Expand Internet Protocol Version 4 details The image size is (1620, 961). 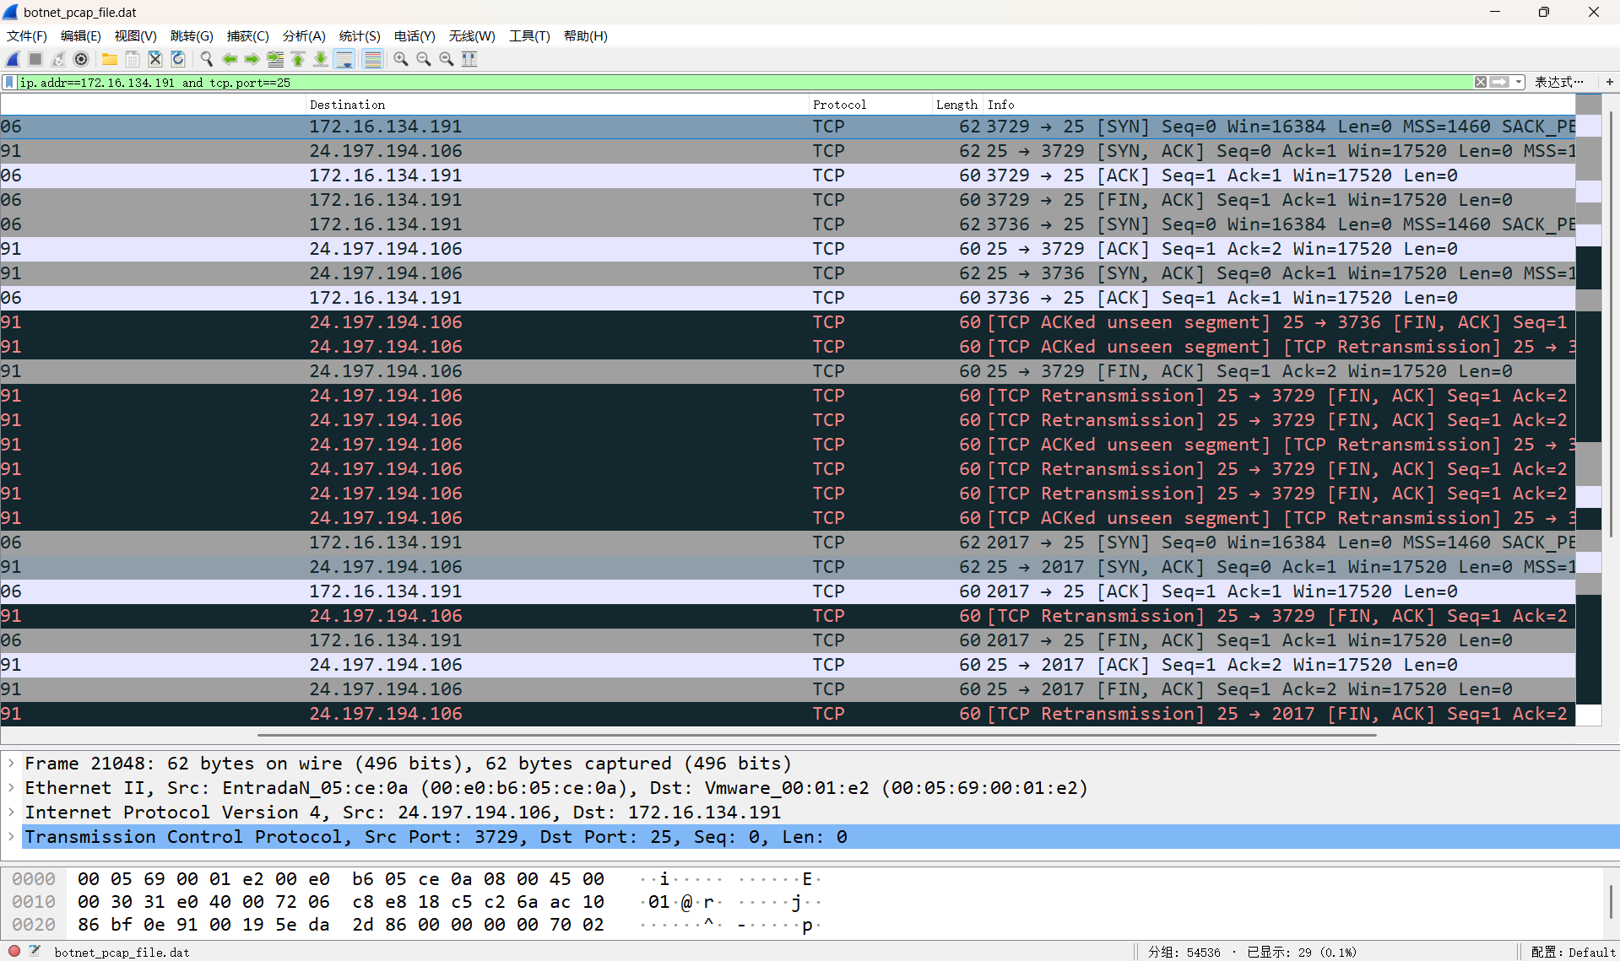coord(11,813)
